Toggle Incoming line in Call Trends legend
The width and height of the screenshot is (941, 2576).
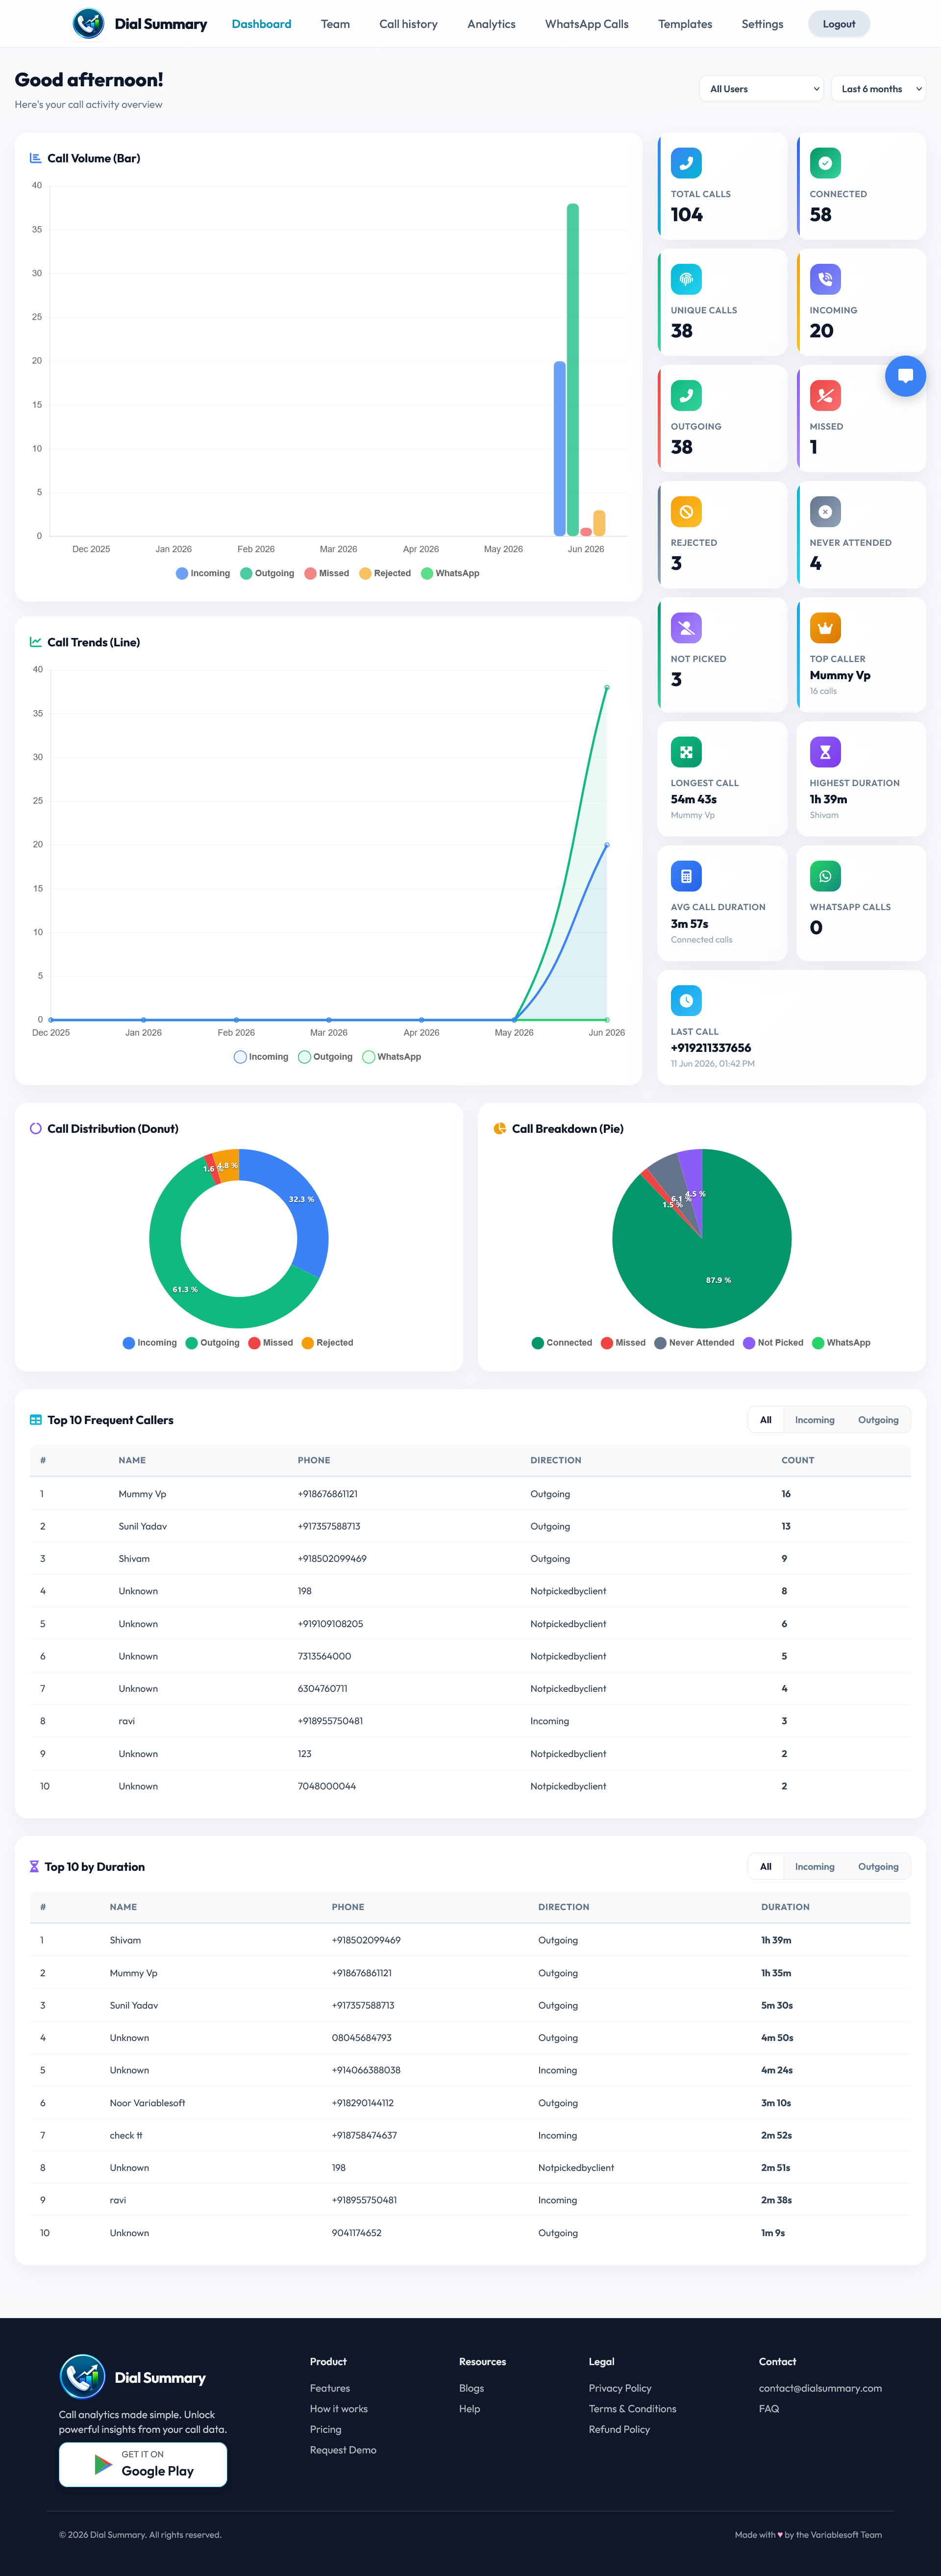[x=261, y=1057]
